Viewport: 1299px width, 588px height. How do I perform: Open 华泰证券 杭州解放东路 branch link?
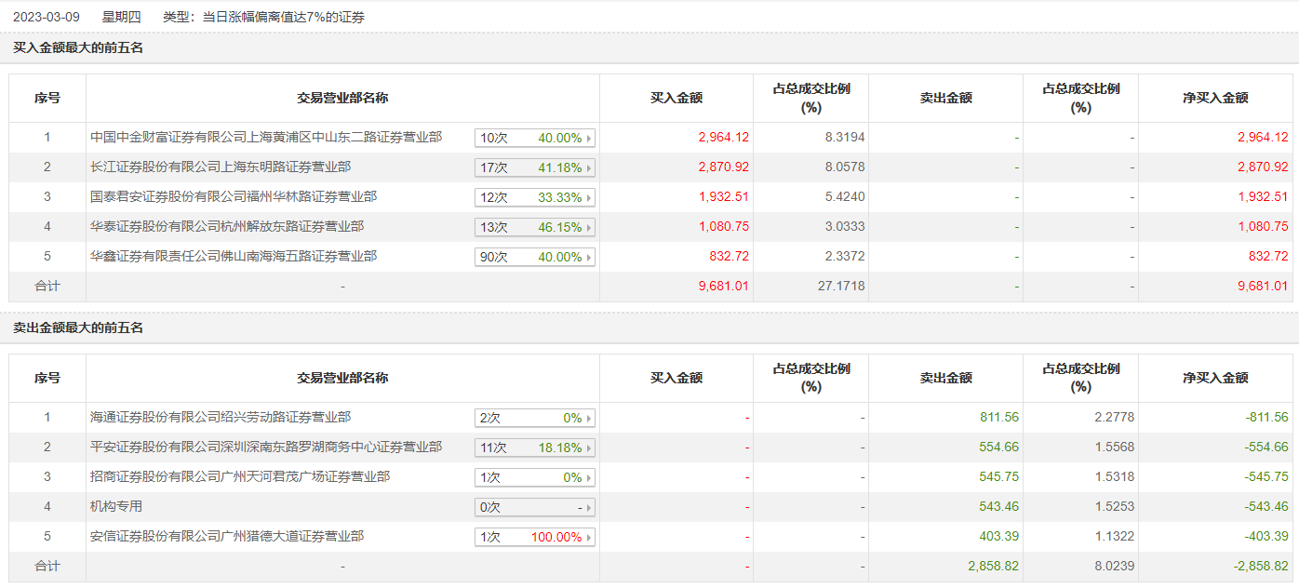pyautogui.click(x=227, y=227)
